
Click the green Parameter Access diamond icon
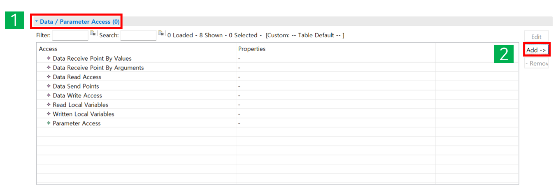pos(49,123)
